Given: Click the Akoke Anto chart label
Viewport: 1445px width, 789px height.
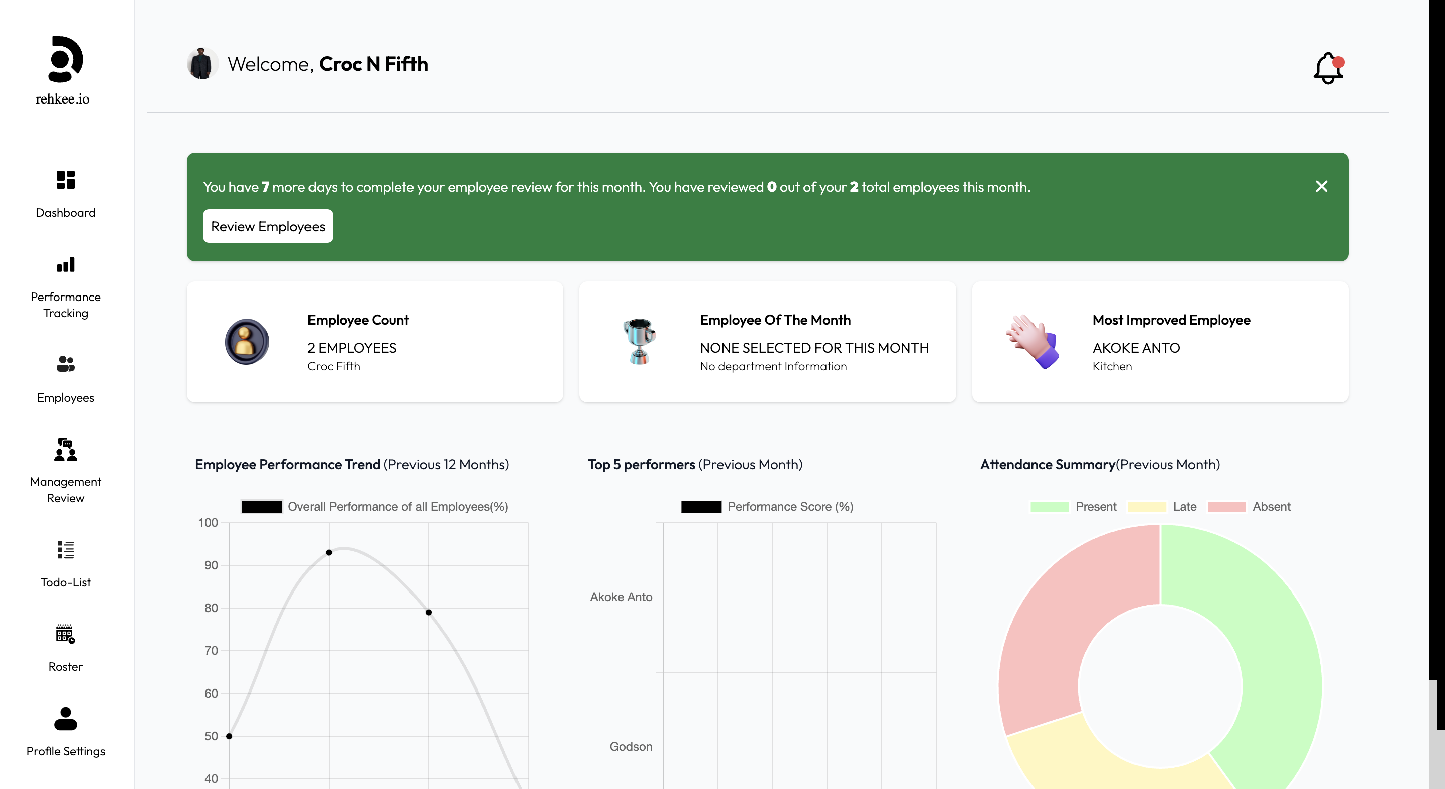Looking at the screenshot, I should point(621,597).
